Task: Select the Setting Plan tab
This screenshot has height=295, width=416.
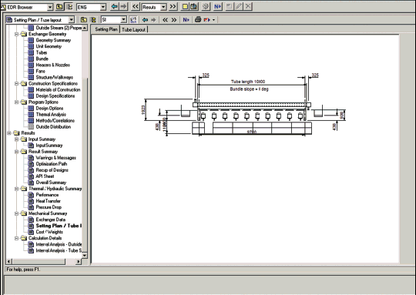Action: click(106, 29)
